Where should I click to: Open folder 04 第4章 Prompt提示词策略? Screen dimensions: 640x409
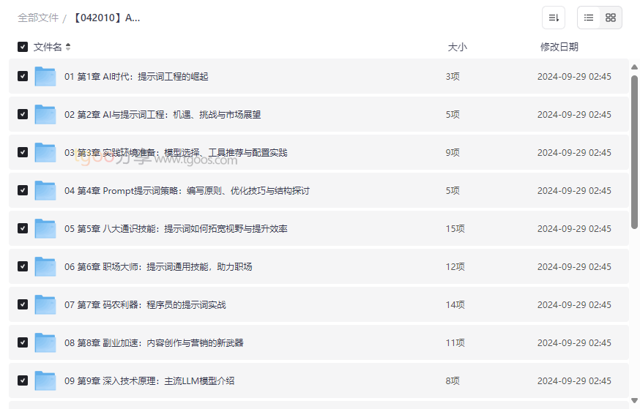coord(187,191)
